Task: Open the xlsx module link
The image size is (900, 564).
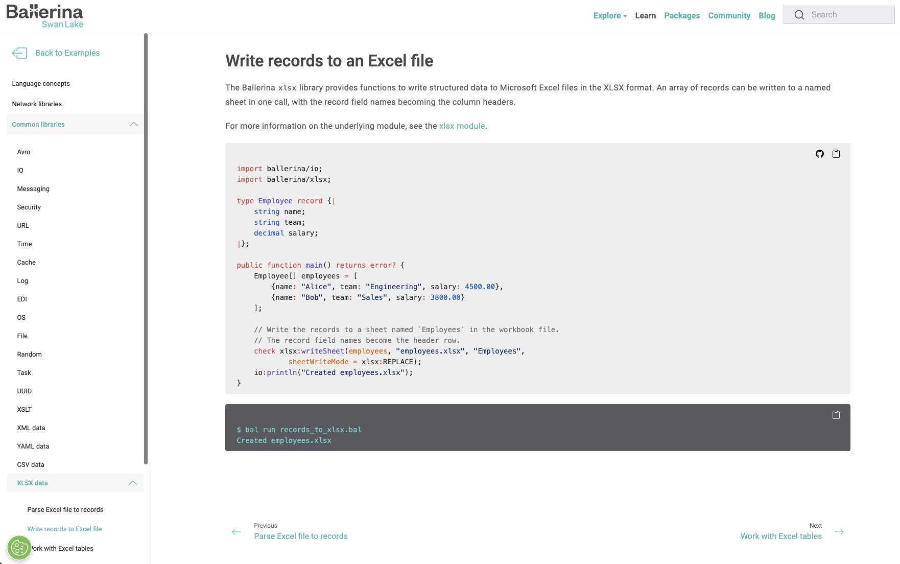Action: coord(462,126)
